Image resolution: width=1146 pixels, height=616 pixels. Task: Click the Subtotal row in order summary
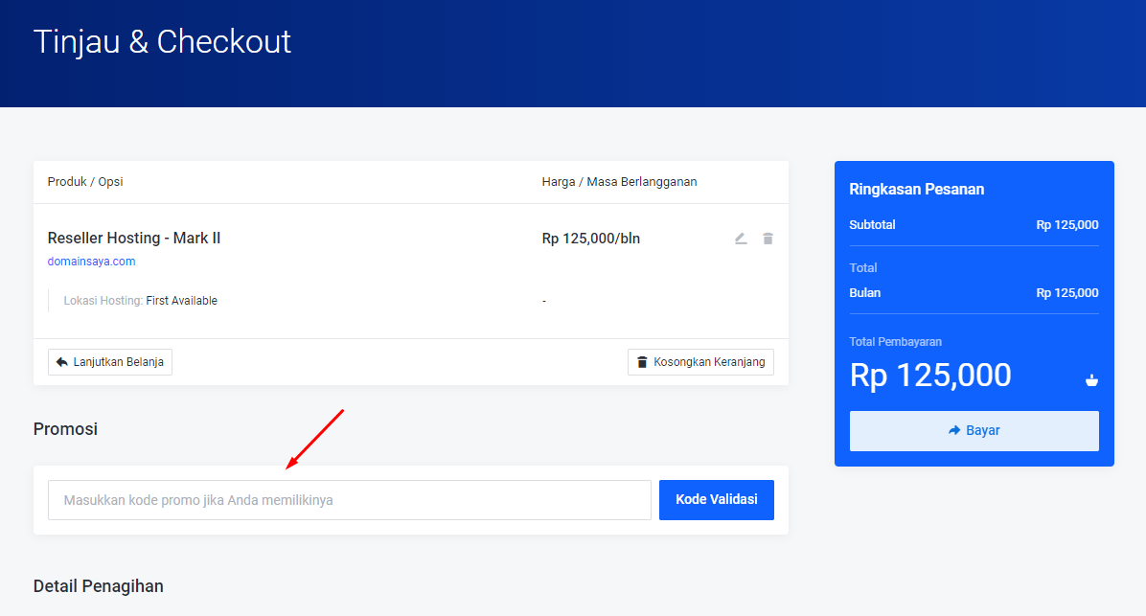pos(974,225)
